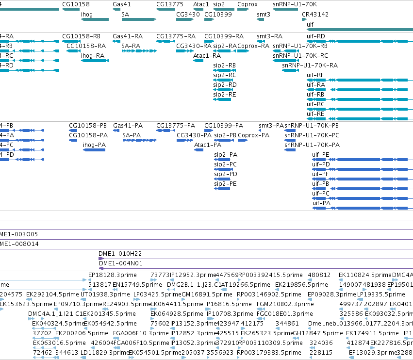Select transcript uif-RE label
Viewport: 413px width, 360px height.
315,114
